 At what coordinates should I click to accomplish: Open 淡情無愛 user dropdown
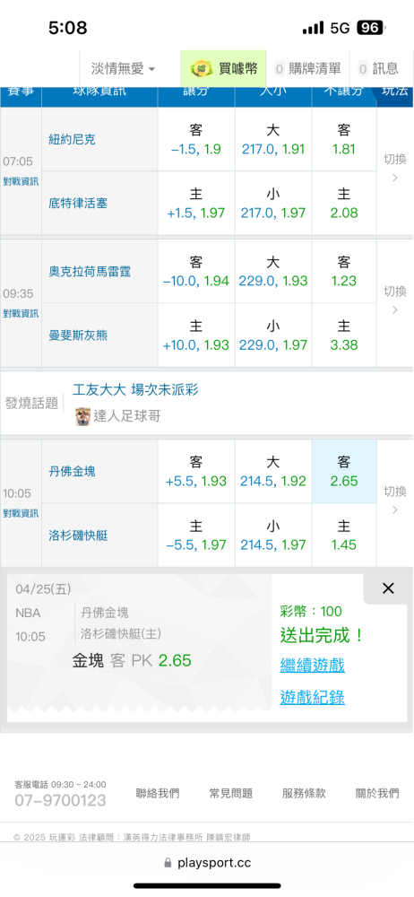[123, 69]
